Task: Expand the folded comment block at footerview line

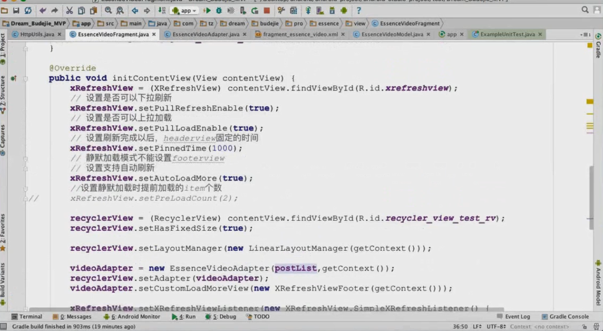Action: click(26, 159)
